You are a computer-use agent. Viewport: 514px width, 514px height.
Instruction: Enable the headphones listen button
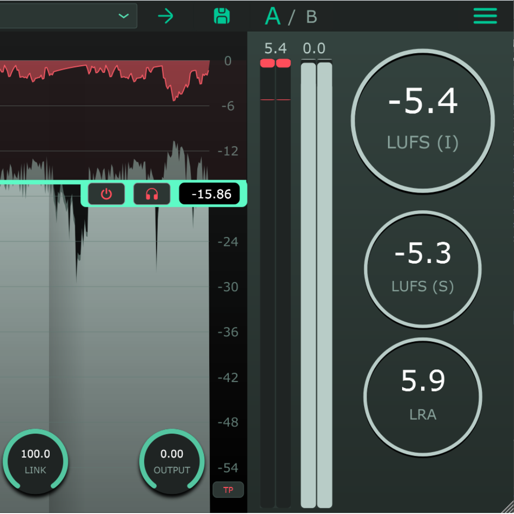152,194
